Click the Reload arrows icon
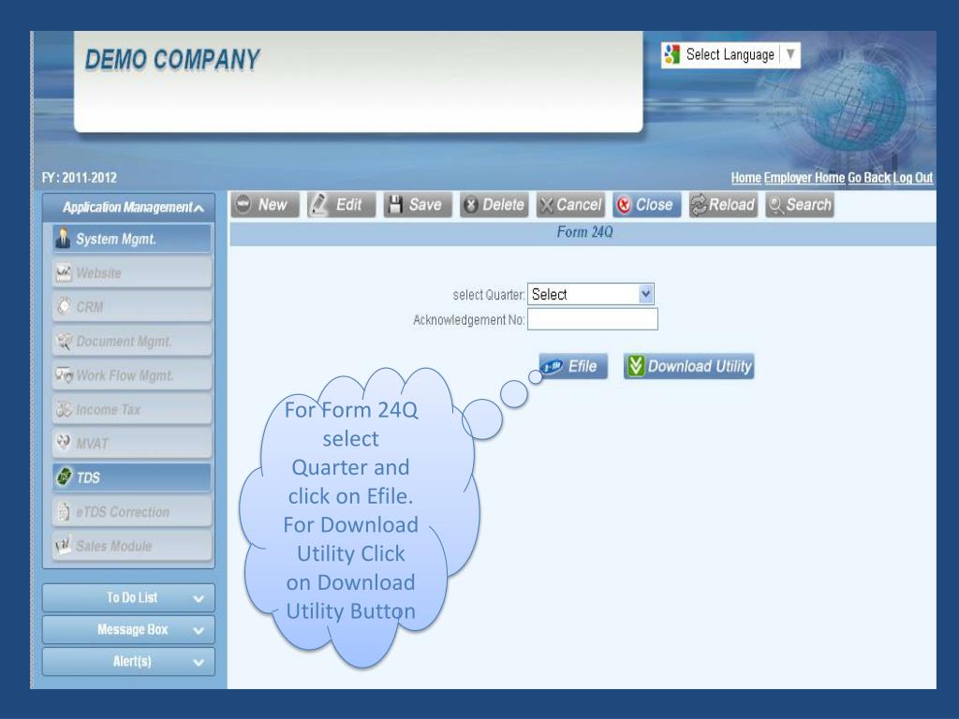The height and width of the screenshot is (719, 959). pyautogui.click(x=699, y=205)
